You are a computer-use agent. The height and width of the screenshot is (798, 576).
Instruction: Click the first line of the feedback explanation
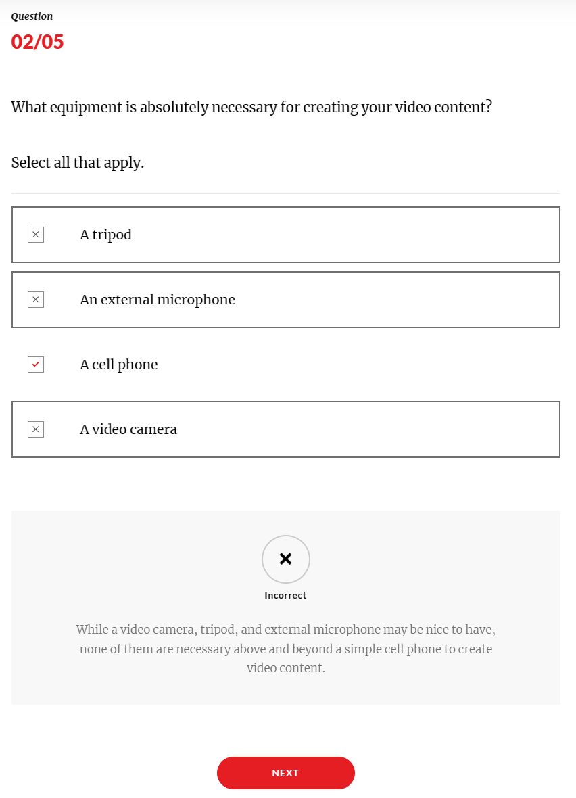(286, 630)
